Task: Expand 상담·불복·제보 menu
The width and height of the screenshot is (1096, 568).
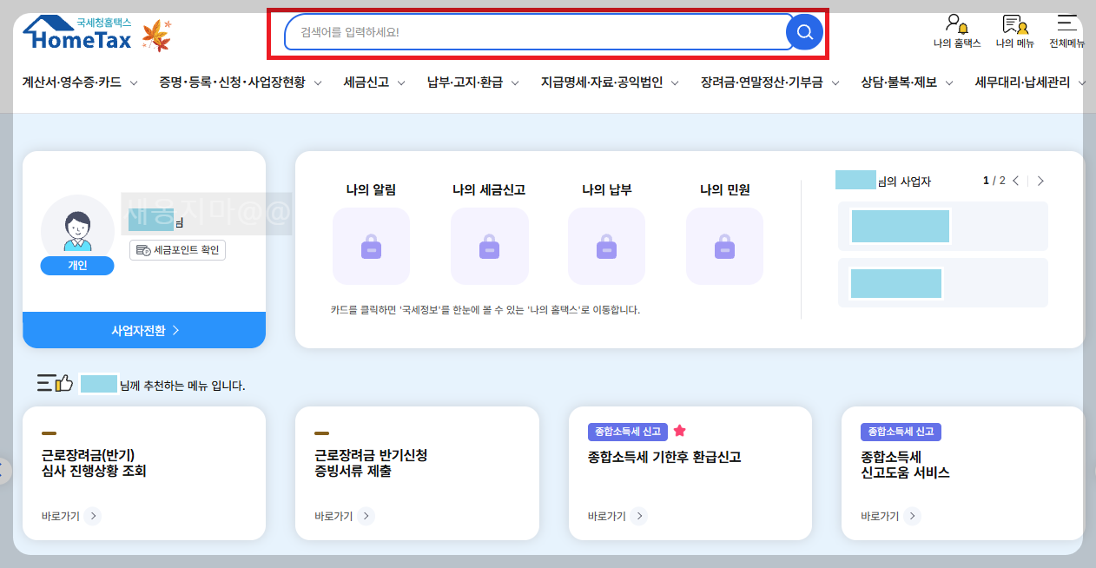Action: click(908, 83)
